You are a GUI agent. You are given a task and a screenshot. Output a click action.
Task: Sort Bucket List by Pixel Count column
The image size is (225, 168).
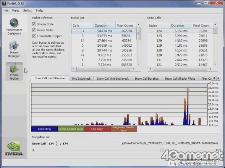coord(126,25)
